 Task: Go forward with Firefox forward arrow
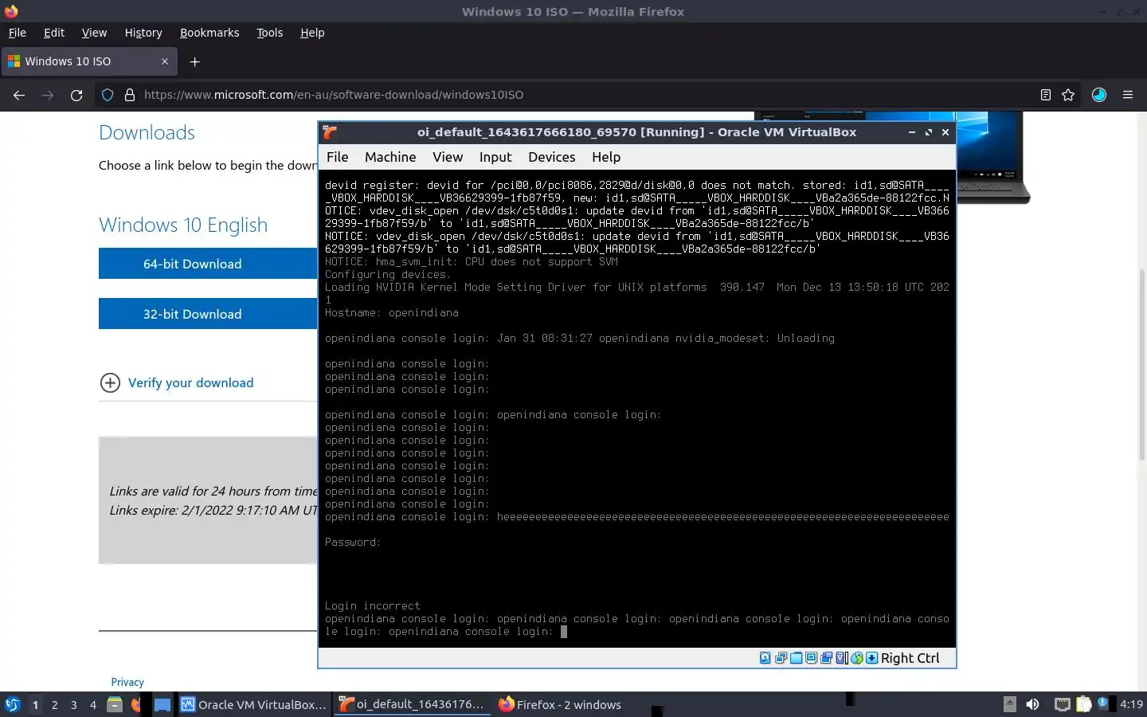pyautogui.click(x=48, y=95)
